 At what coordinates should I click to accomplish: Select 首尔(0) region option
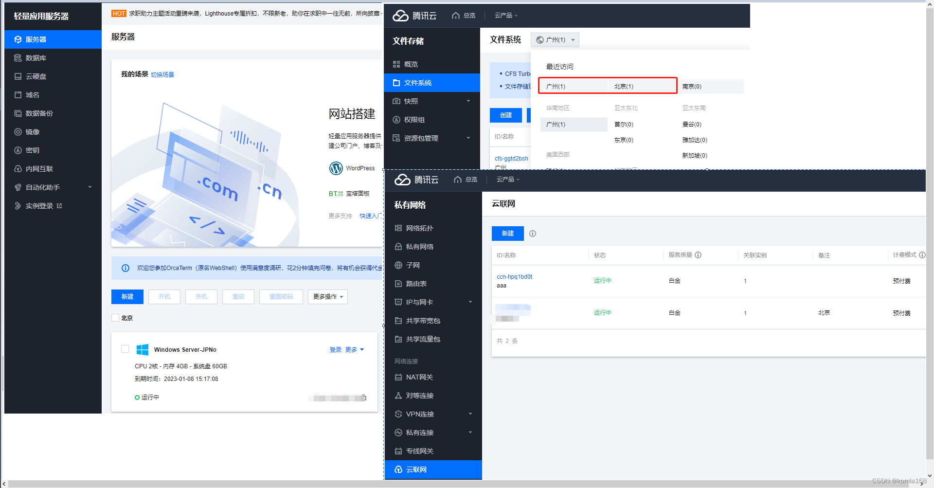(x=624, y=125)
